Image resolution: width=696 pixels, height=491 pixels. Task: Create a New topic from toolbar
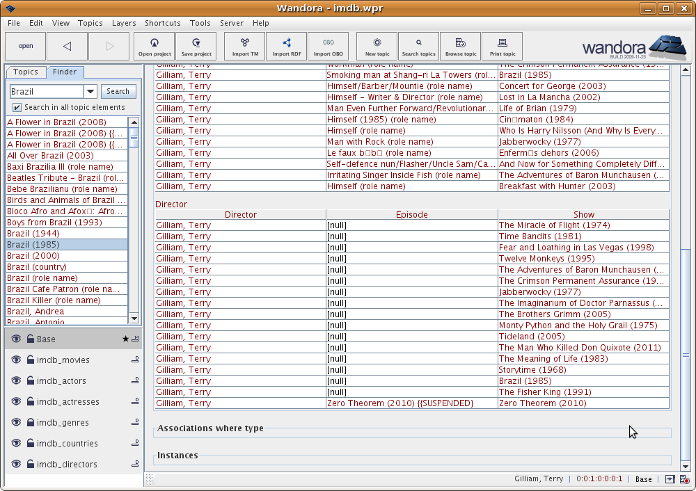point(377,46)
